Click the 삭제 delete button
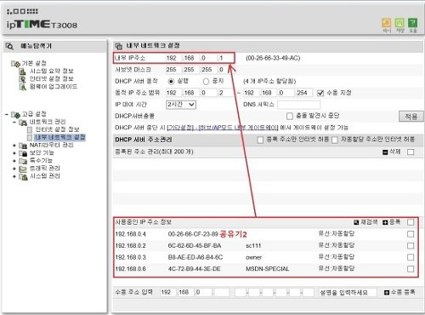 (x=392, y=152)
